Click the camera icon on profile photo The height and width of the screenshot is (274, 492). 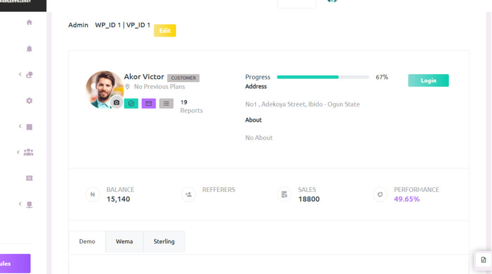click(x=116, y=102)
